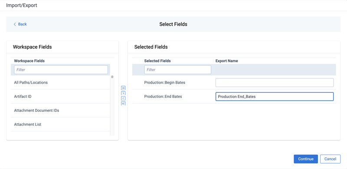Select All Paths/Locations in Workspace Fields
347x169 pixels.
click(x=60, y=82)
